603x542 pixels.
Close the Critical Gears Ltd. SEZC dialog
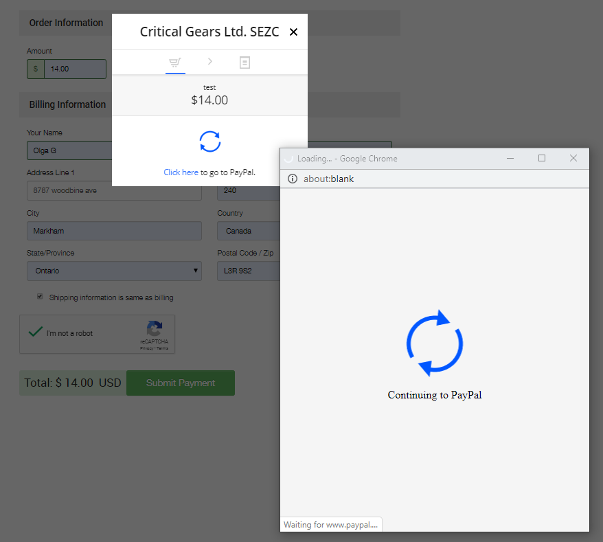293,32
